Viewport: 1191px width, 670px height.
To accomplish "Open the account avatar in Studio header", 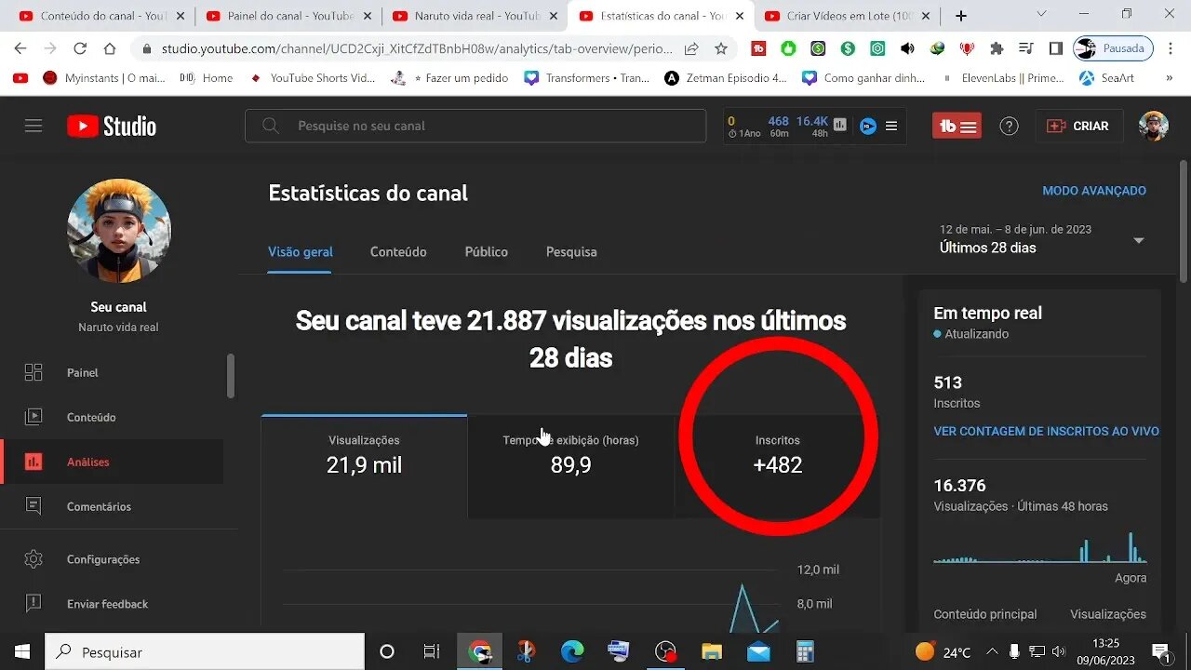I will point(1153,126).
